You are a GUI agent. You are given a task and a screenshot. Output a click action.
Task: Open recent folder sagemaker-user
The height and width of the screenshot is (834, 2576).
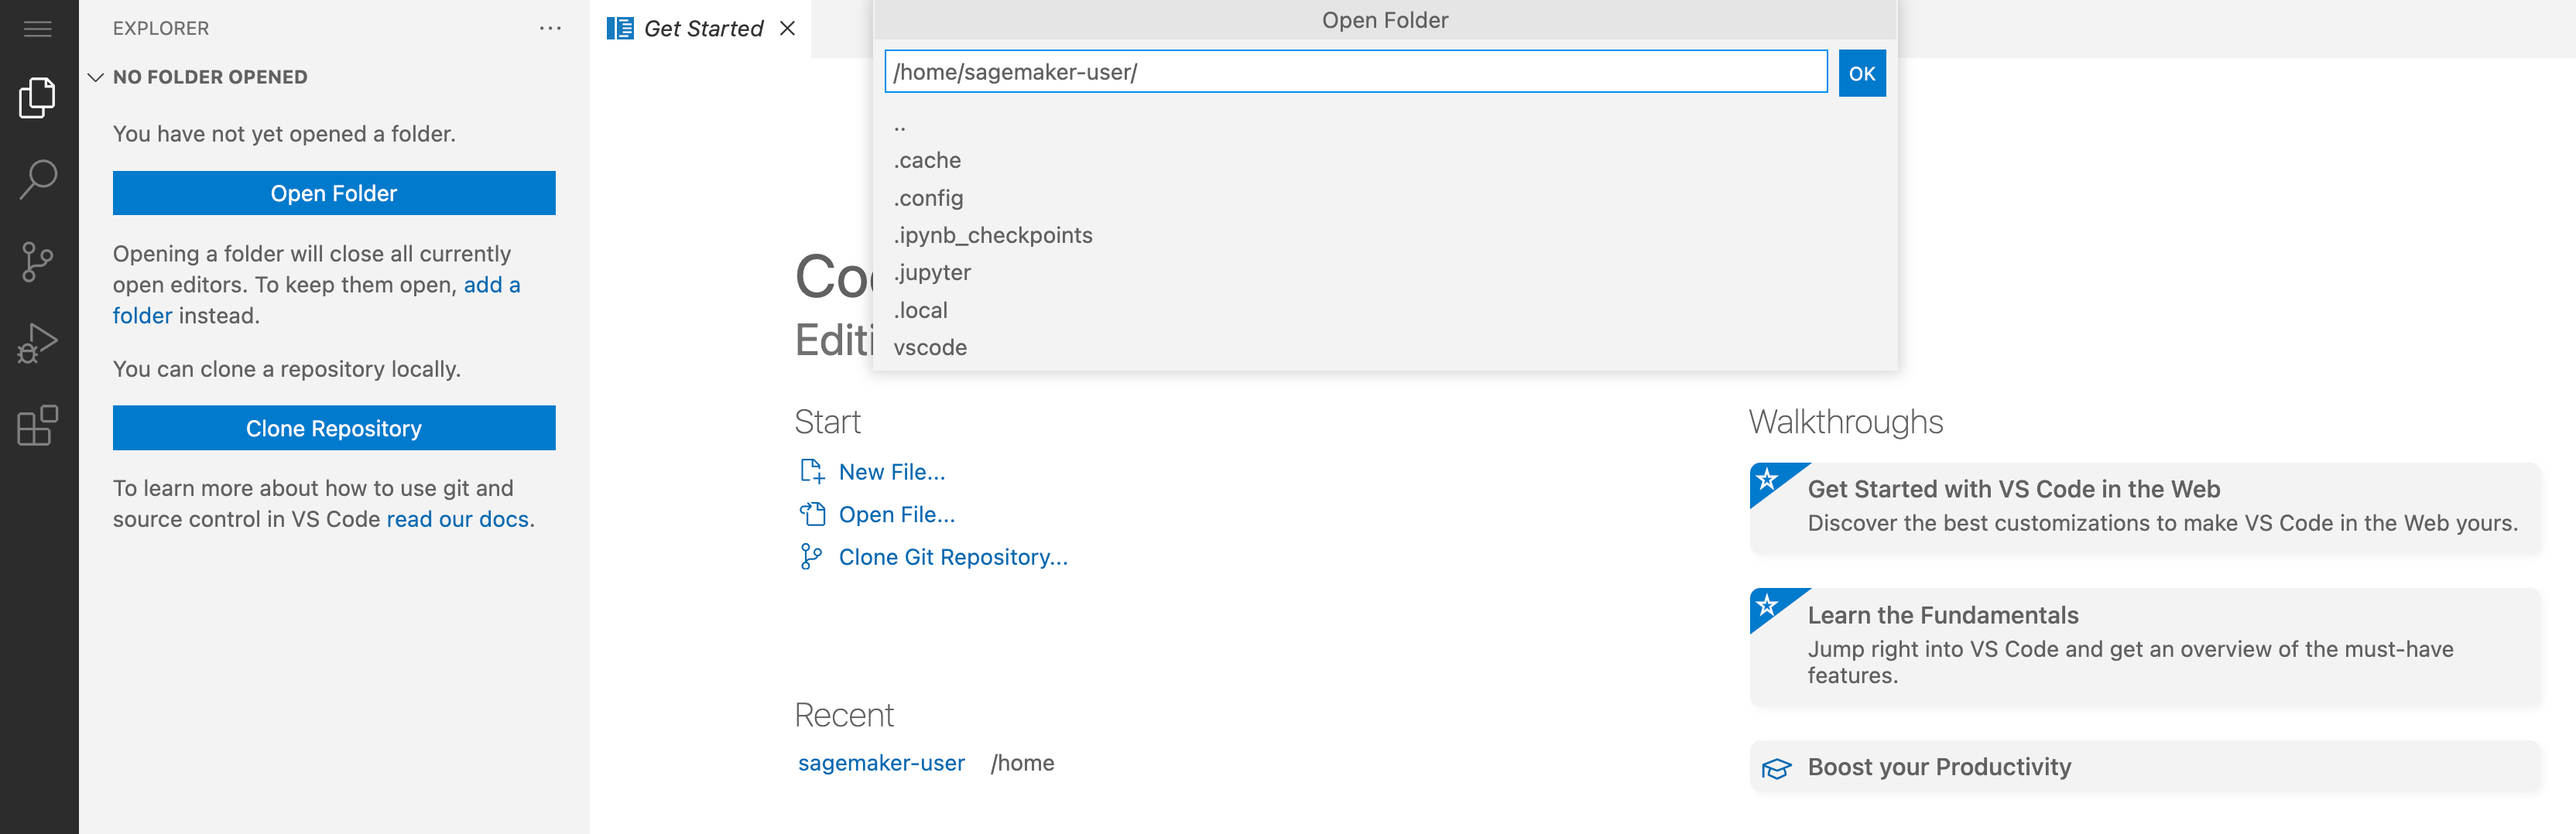(x=881, y=763)
